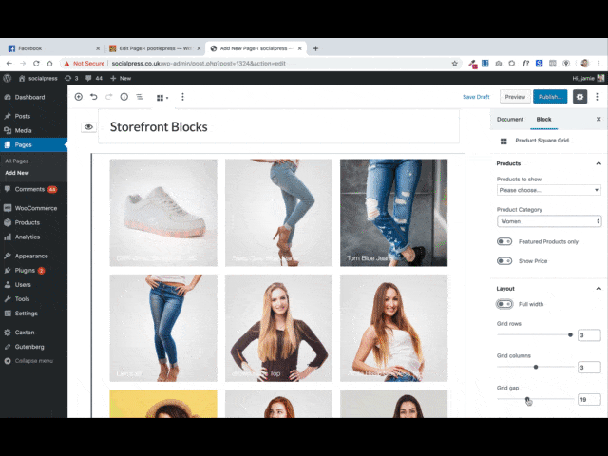Toggle Featured Products only switch

tap(504, 241)
